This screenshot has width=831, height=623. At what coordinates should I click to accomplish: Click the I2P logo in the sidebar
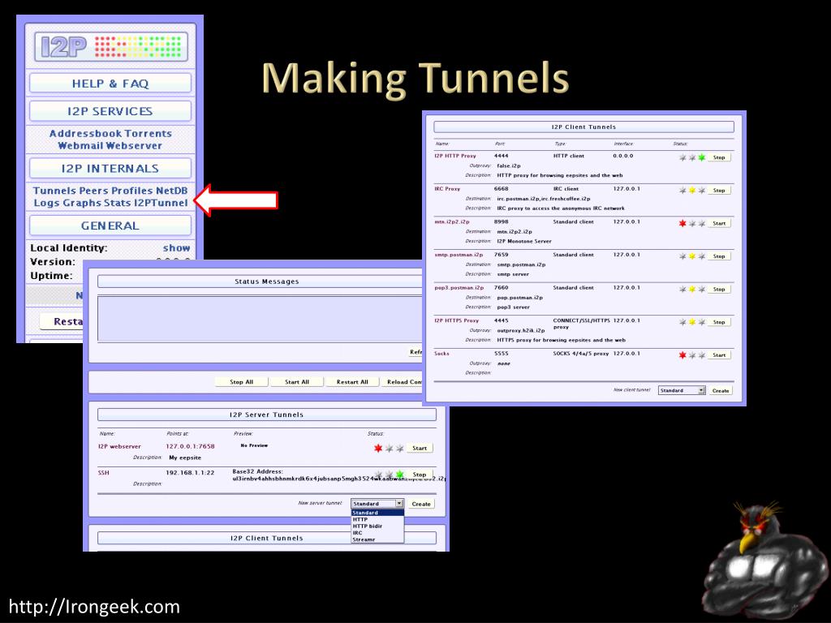point(110,46)
